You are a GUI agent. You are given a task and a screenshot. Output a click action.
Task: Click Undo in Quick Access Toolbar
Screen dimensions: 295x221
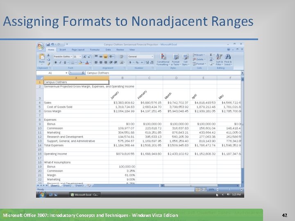[52, 44]
